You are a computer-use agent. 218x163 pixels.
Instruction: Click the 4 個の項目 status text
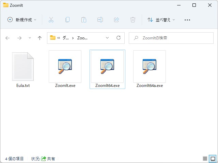[14, 159]
